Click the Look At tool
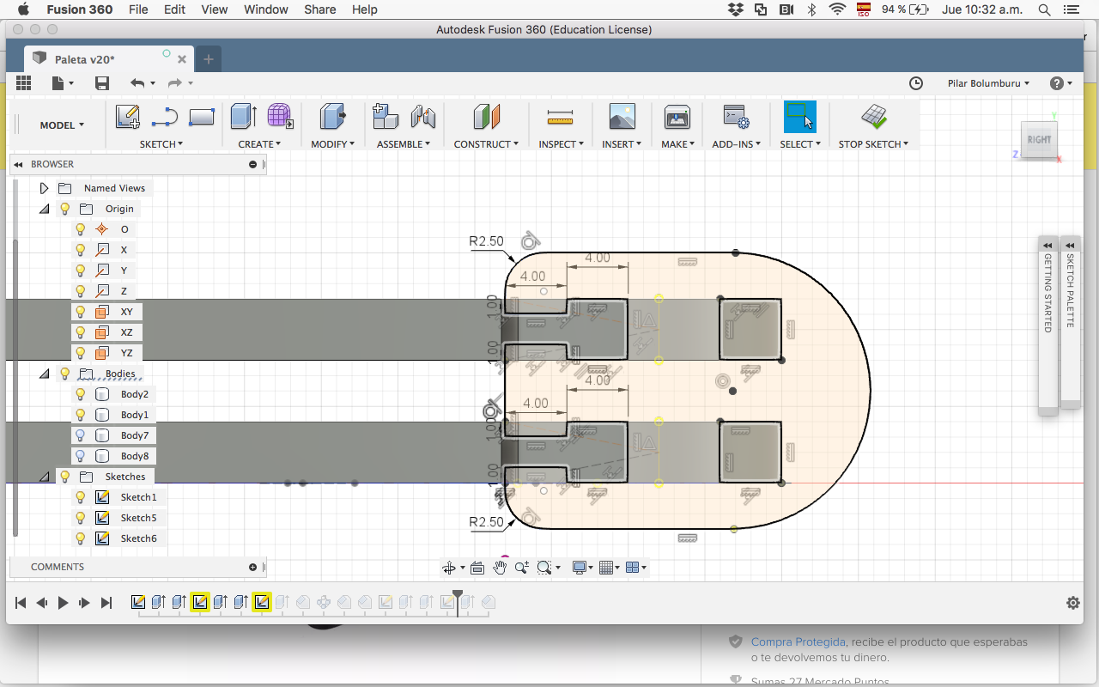The height and width of the screenshot is (687, 1099). (x=477, y=568)
